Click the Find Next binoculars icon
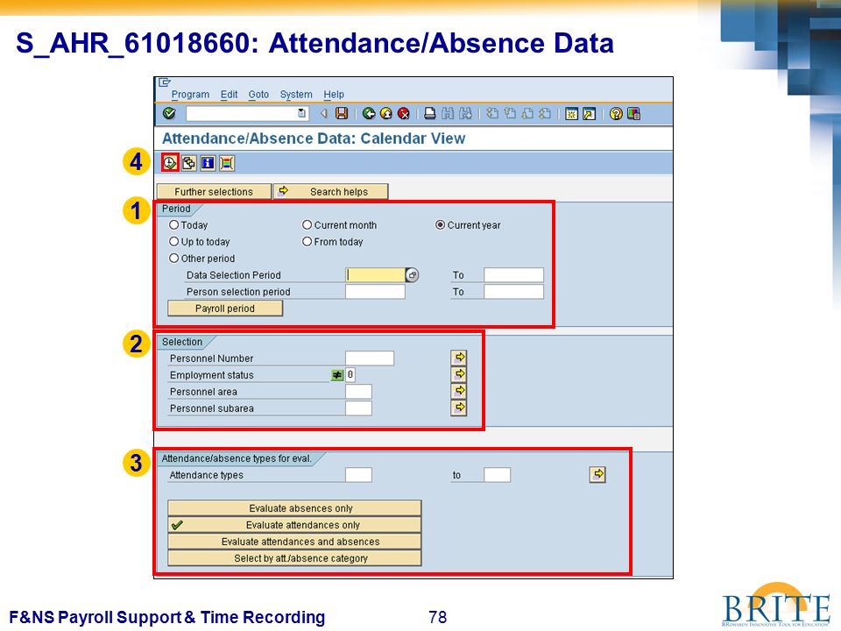The width and height of the screenshot is (841, 631). pyautogui.click(x=465, y=113)
